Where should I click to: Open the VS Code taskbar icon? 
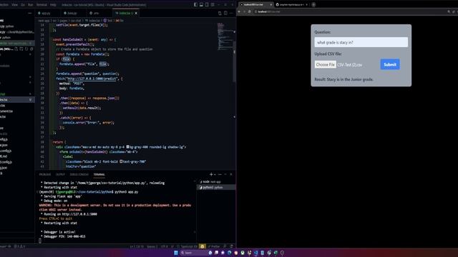point(256,253)
